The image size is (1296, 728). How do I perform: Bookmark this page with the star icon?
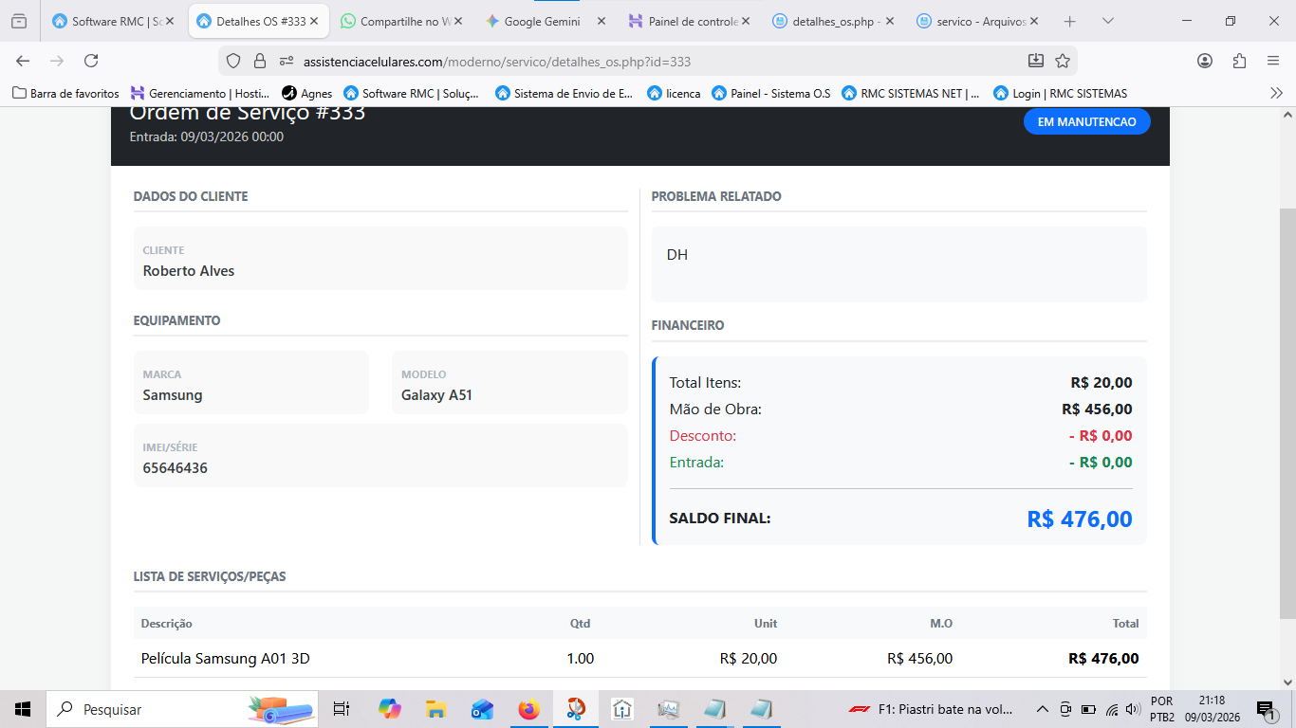(x=1063, y=61)
